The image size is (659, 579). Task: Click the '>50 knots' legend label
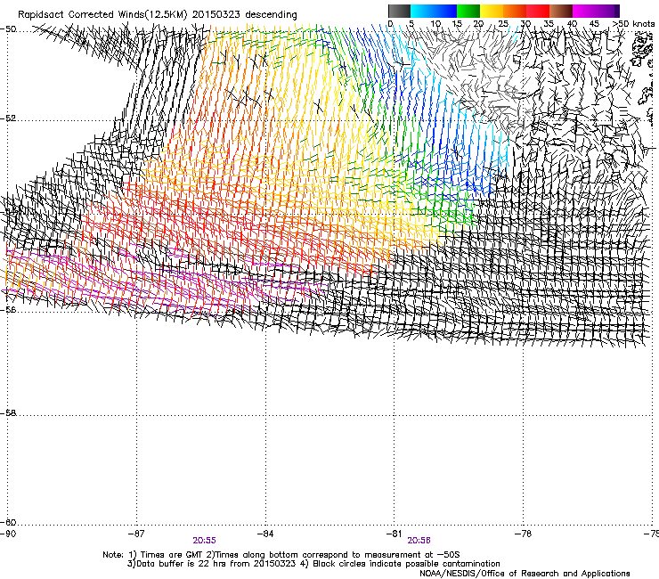pos(633,24)
